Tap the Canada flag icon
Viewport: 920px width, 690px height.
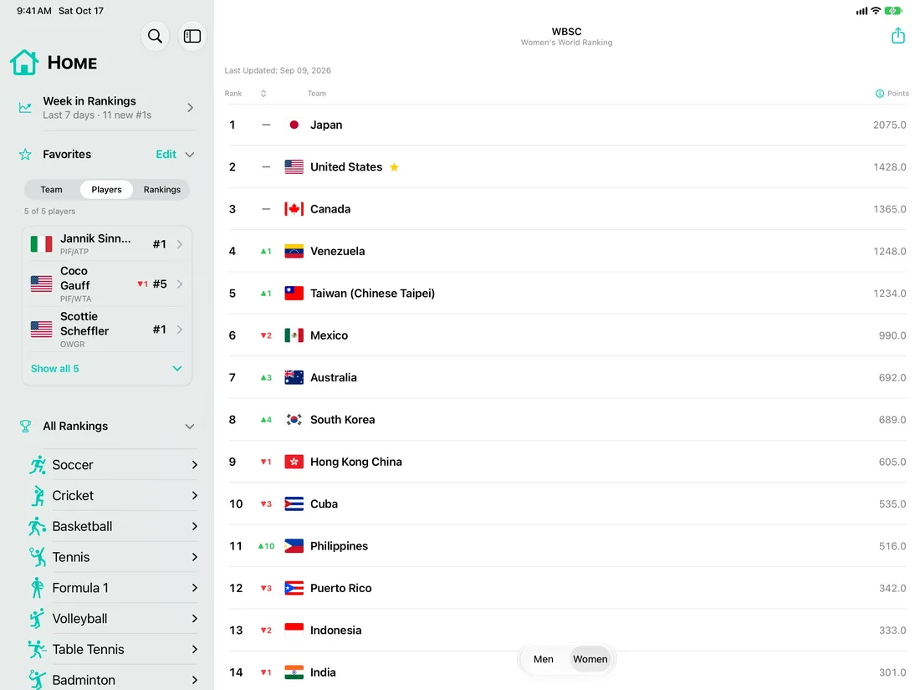(x=294, y=209)
